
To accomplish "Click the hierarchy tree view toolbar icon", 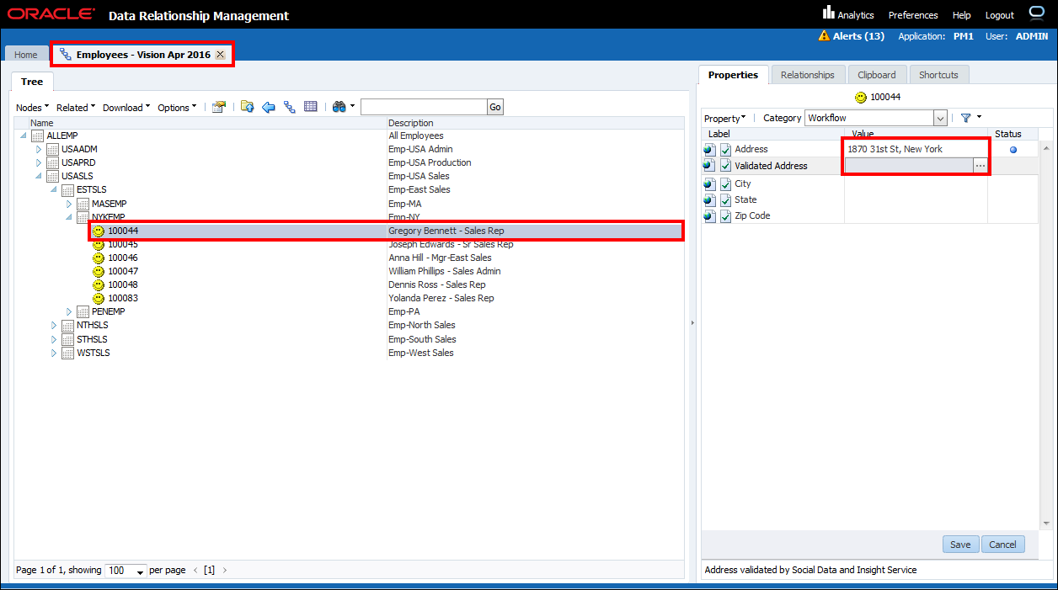I will pyautogui.click(x=290, y=107).
